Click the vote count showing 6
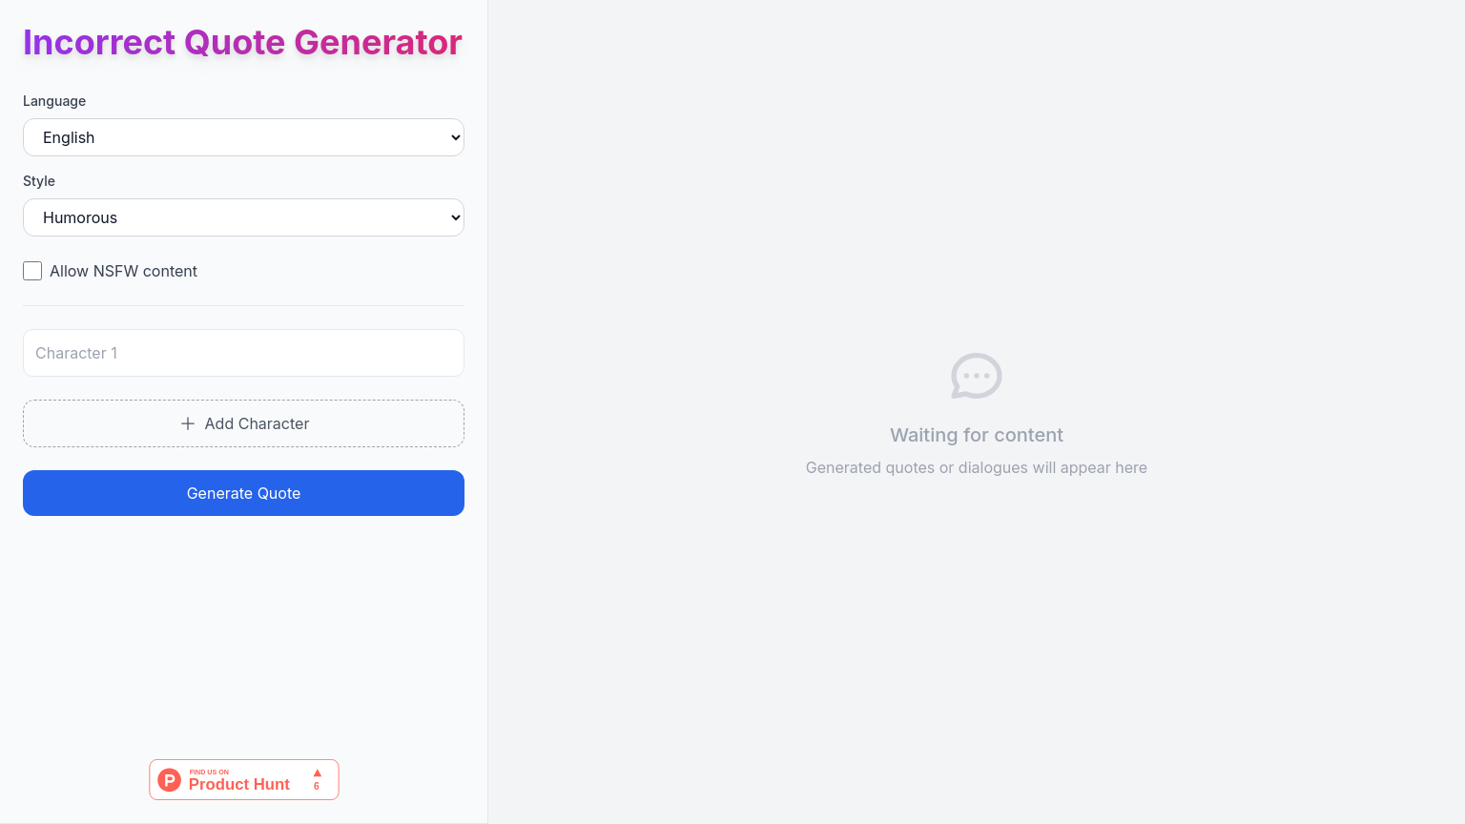 pos(316,786)
